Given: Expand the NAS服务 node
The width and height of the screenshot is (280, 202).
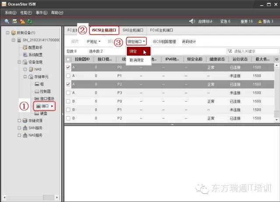Looking at the screenshot, I should coord(19,135).
